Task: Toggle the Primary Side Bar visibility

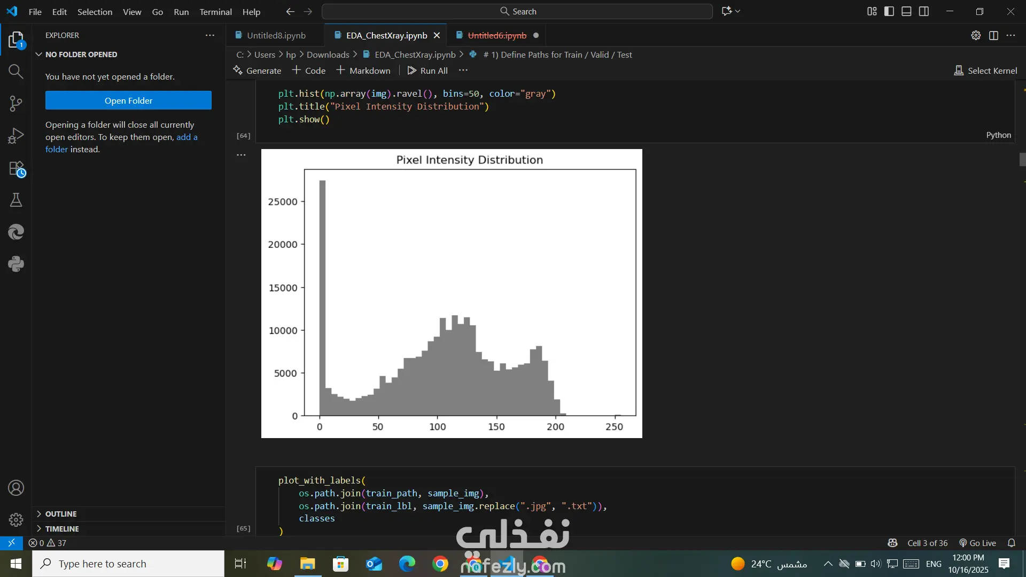Action: 889,11
